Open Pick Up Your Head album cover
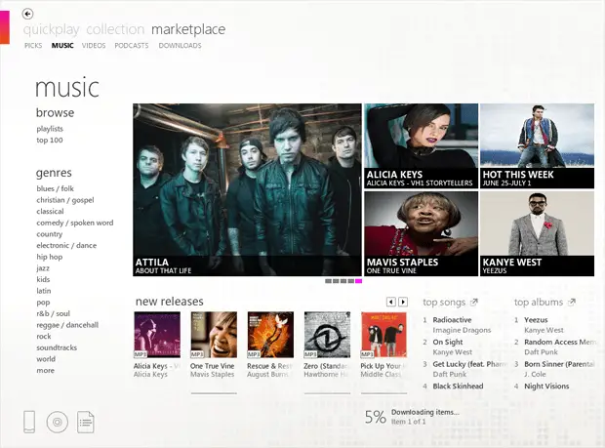This screenshot has width=605, height=448. [383, 335]
